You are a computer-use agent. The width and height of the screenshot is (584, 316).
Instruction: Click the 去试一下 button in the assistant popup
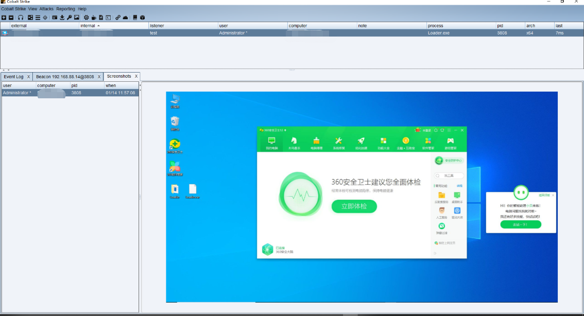521,224
